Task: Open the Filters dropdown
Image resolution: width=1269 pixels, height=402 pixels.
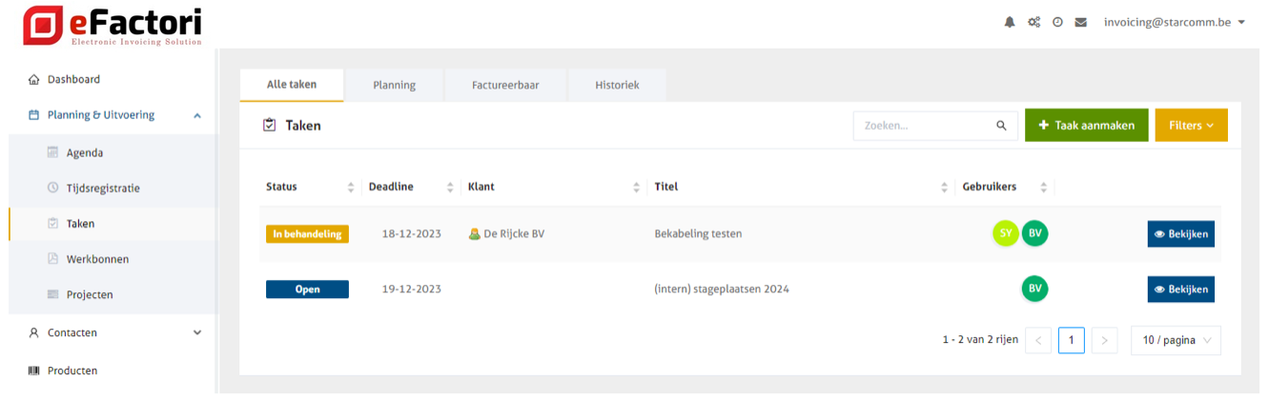Action: tap(1191, 125)
